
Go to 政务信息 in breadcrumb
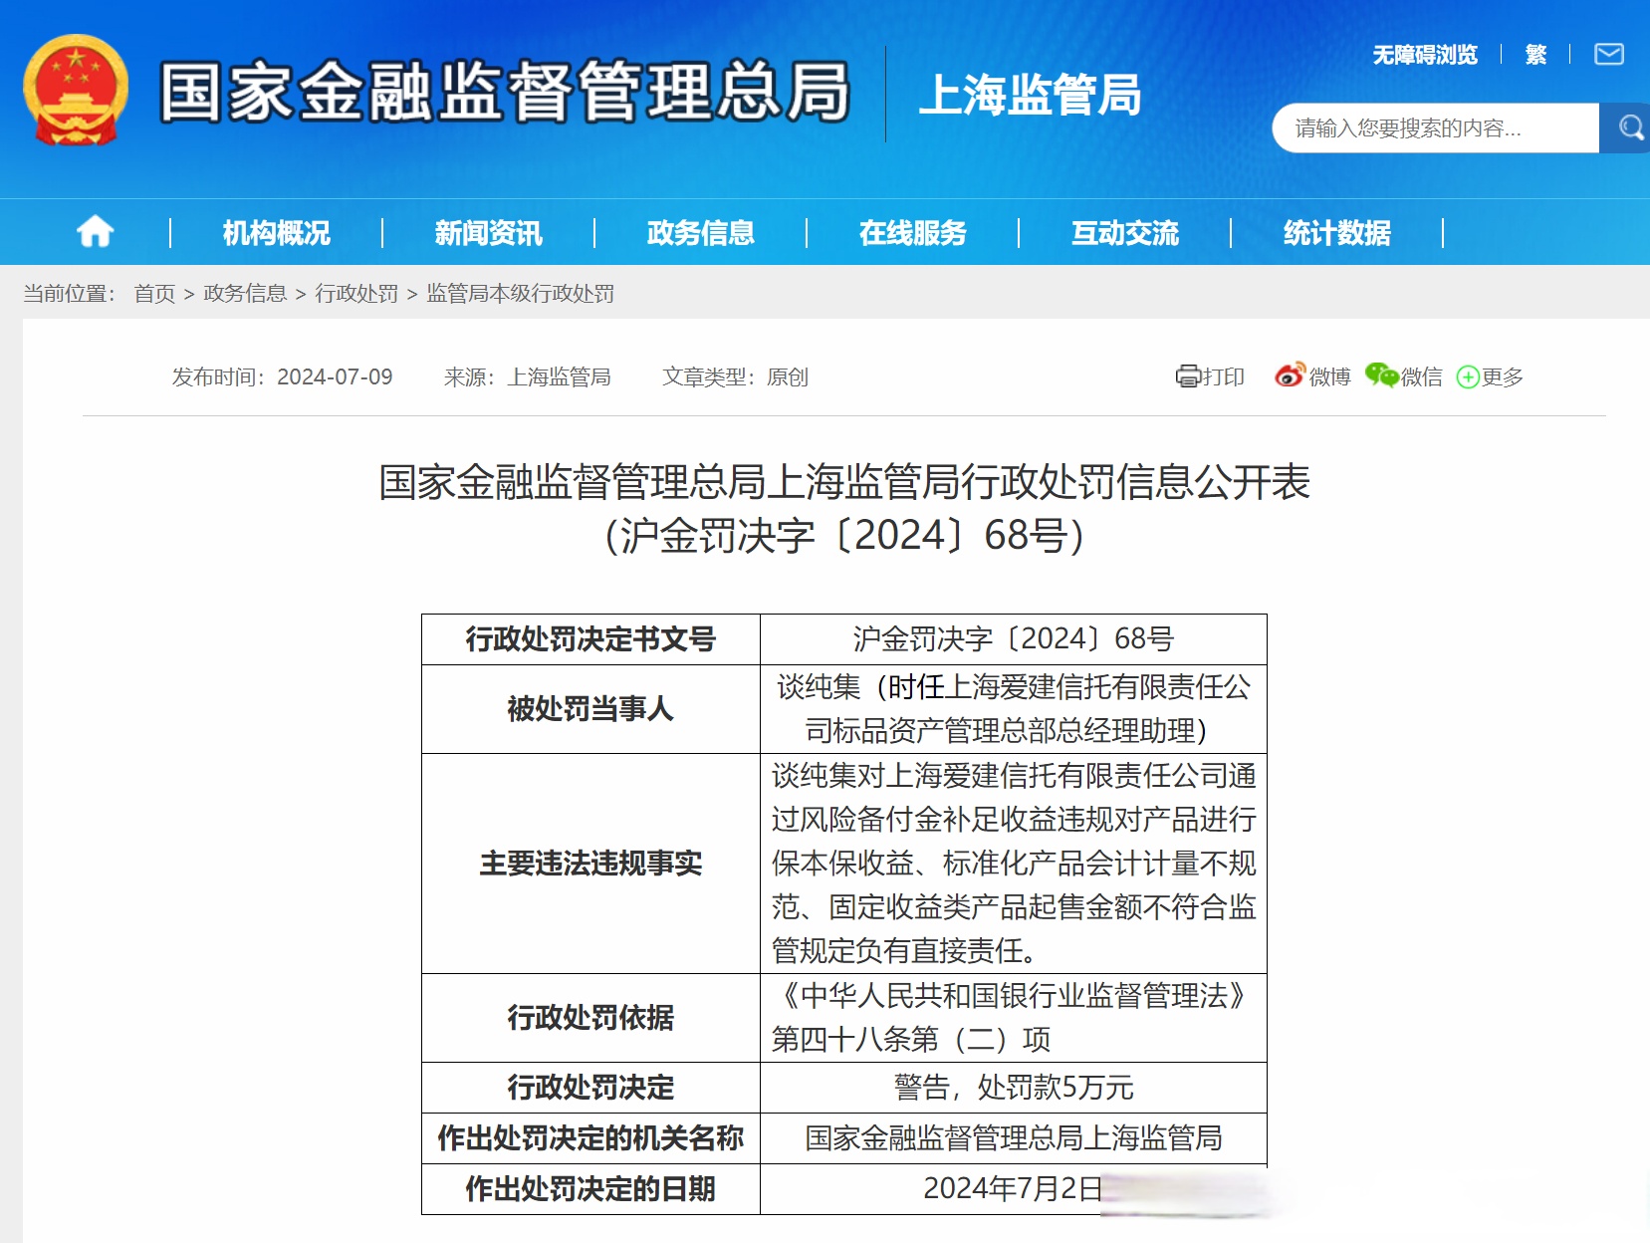pos(245,293)
